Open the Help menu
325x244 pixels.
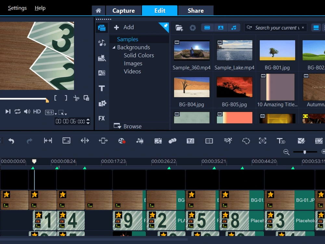coord(40,8)
